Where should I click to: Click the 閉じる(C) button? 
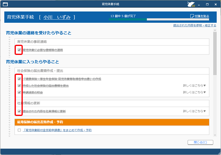coord(200,142)
